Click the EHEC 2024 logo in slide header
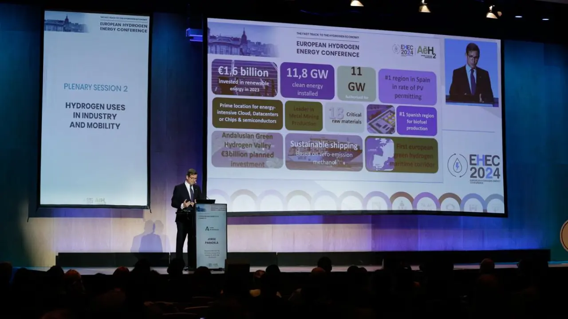This screenshot has height=319, width=568. [x=403, y=50]
